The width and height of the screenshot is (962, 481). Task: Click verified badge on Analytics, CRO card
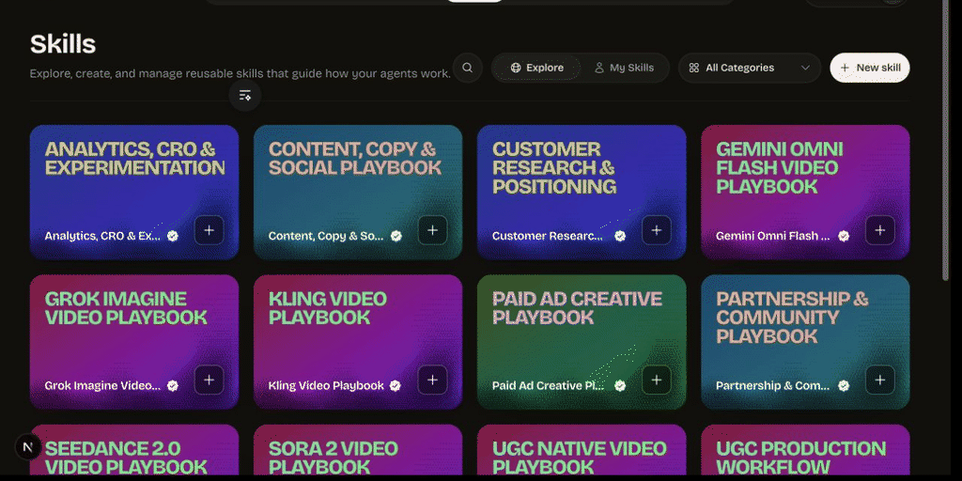[173, 236]
